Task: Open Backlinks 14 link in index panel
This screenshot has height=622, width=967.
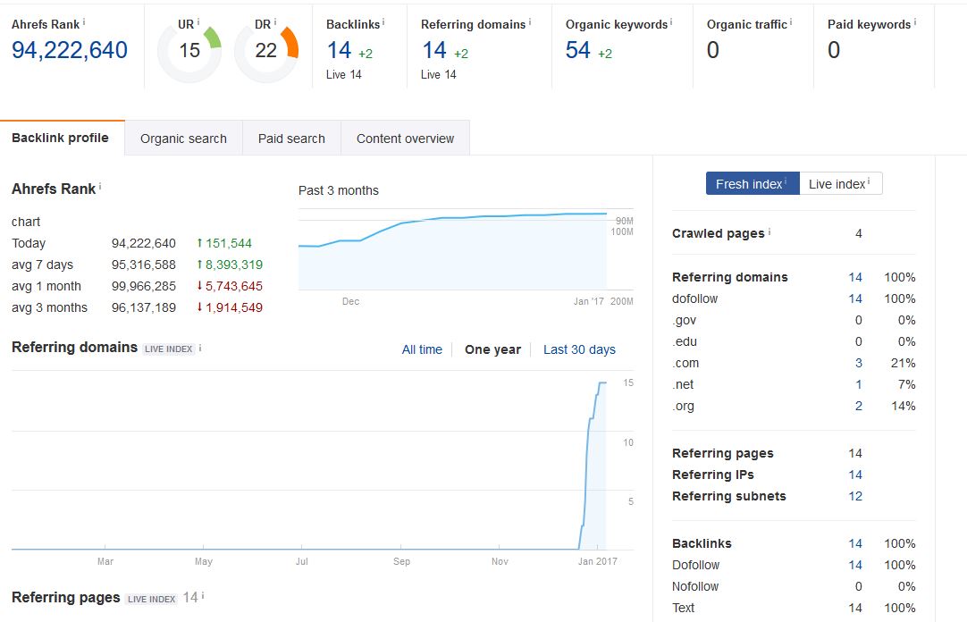Action: click(854, 543)
